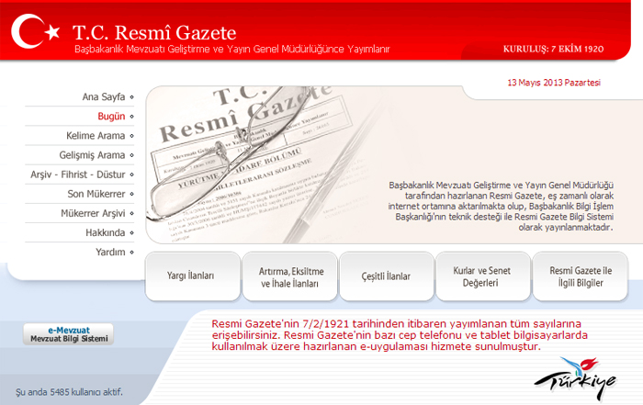The image size is (643, 405).
Task: Go to Gelişmiş Arama
Action: (x=92, y=155)
